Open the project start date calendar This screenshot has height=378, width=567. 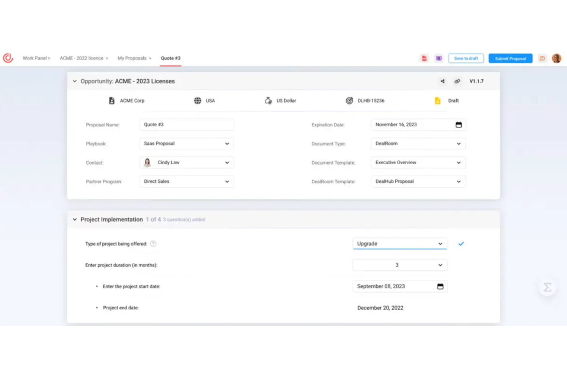pos(440,286)
